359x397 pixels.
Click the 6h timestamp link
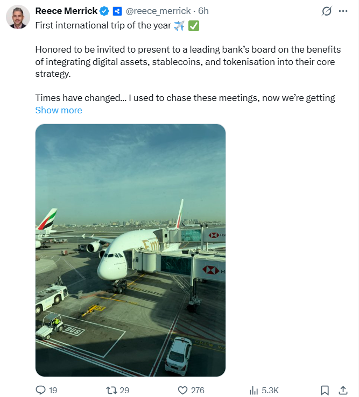[203, 11]
